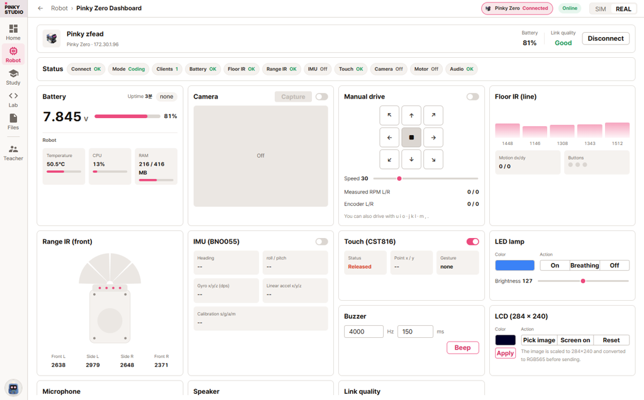
Task: Click the IMU Off status chip
Action: click(x=318, y=69)
